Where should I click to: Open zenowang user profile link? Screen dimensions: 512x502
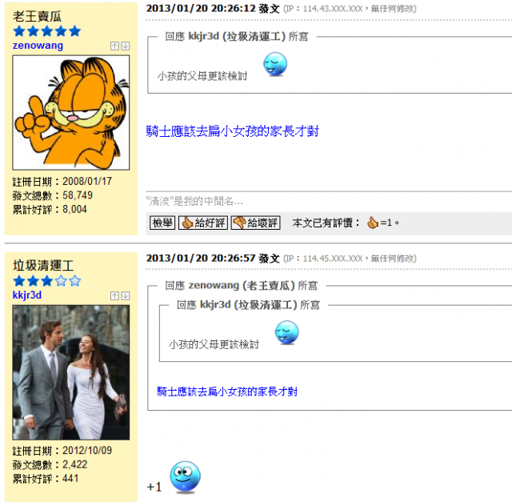[x=38, y=46]
